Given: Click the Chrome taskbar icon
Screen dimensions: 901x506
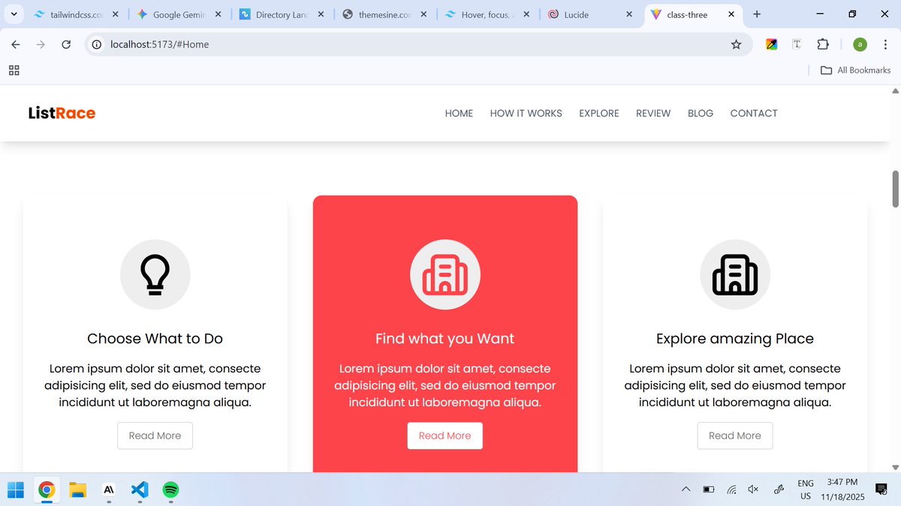Looking at the screenshot, I should [x=47, y=490].
